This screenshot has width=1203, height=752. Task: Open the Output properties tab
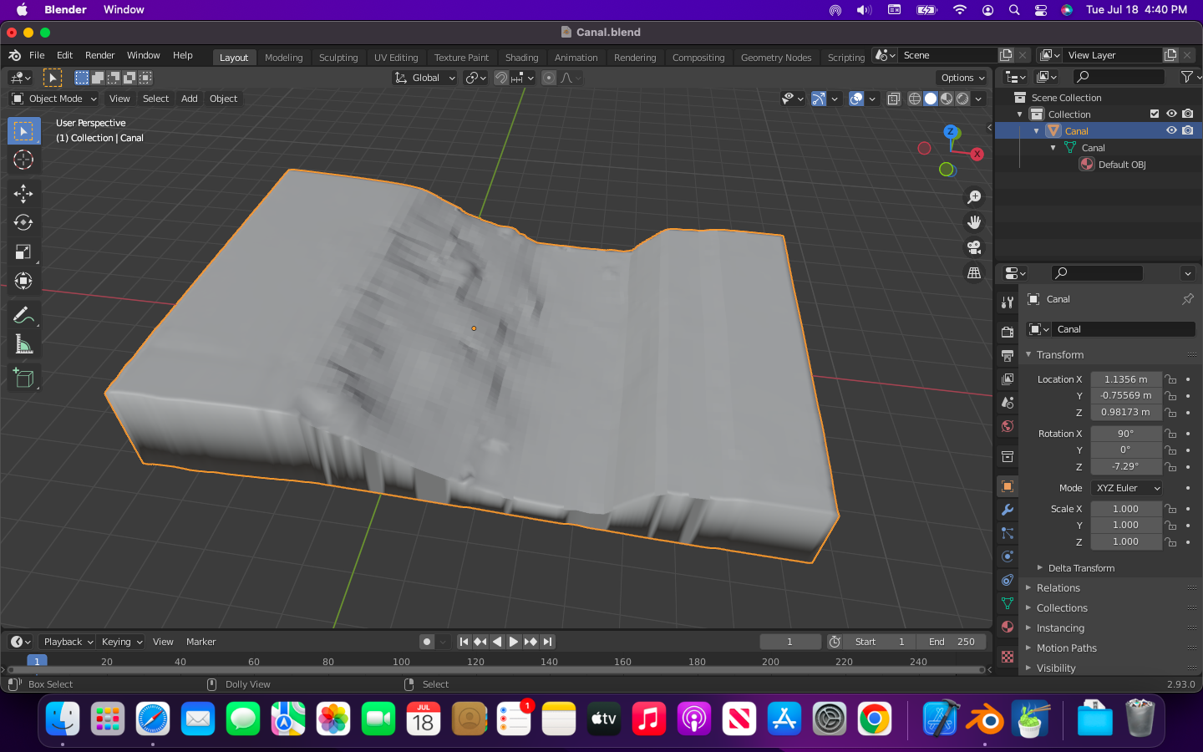[1008, 355]
